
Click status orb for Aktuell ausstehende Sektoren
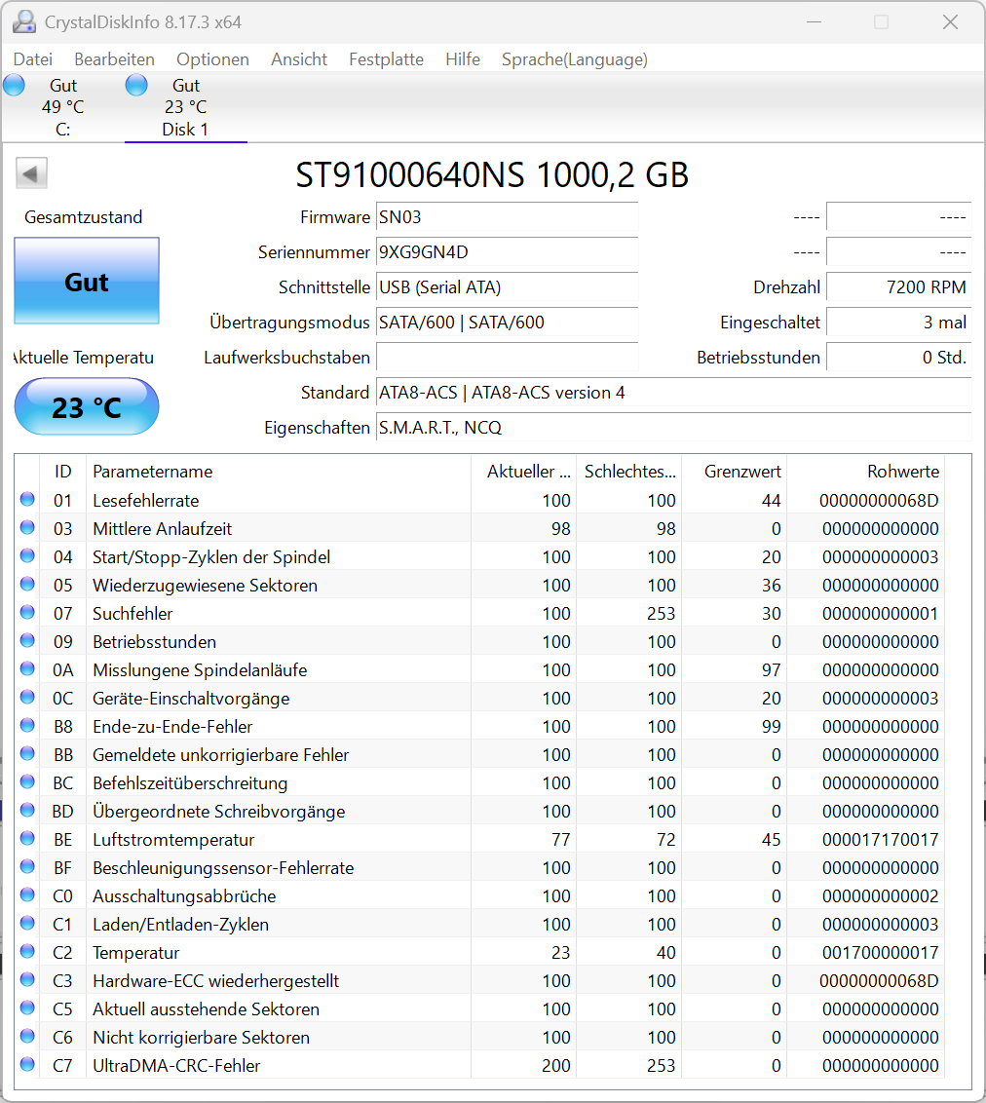pyautogui.click(x=27, y=1008)
